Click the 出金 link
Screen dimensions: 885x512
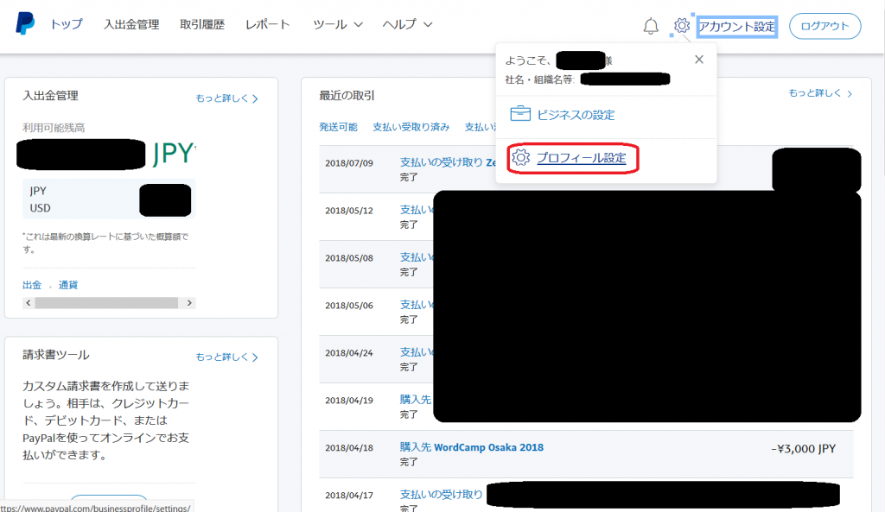[32, 285]
